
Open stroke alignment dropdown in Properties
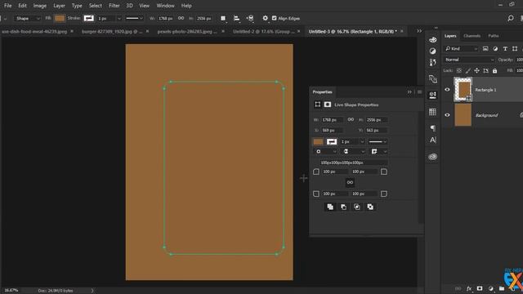[x=325, y=152]
